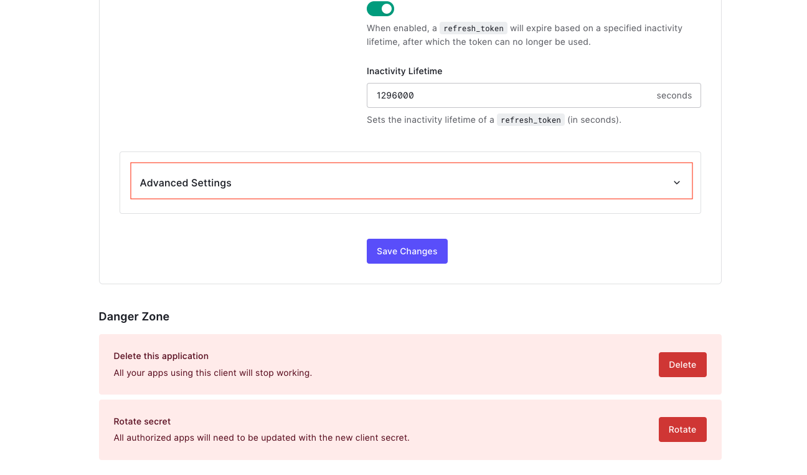This screenshot has width=807, height=475.
Task: Click Save Changes
Action: click(x=407, y=251)
